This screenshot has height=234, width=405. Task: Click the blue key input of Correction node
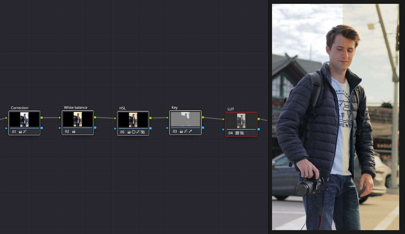coord(6,128)
